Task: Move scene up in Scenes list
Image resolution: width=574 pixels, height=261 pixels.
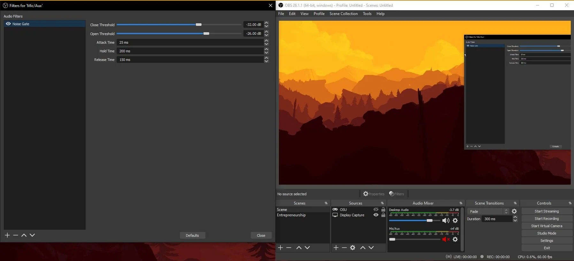Action: [x=299, y=248]
